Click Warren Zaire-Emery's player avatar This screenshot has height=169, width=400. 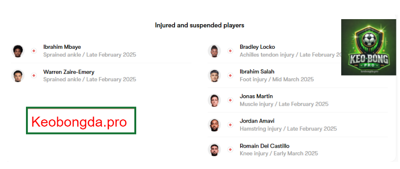click(x=18, y=76)
